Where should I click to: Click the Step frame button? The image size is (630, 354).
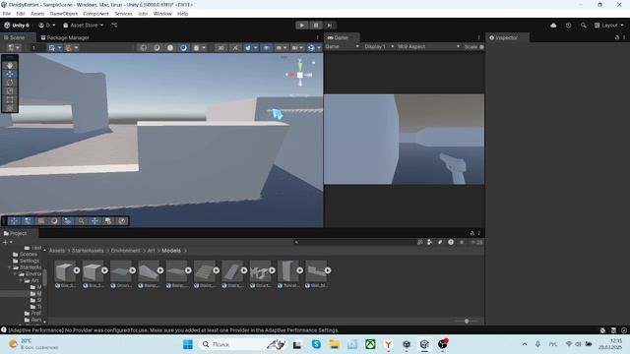pos(330,26)
